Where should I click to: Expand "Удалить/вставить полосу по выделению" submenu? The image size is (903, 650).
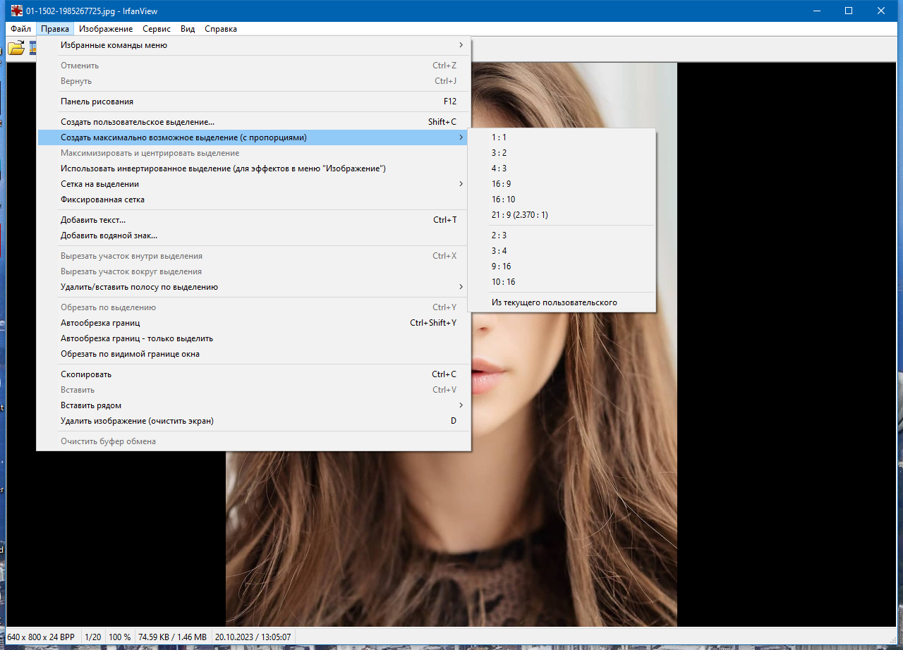(x=254, y=287)
